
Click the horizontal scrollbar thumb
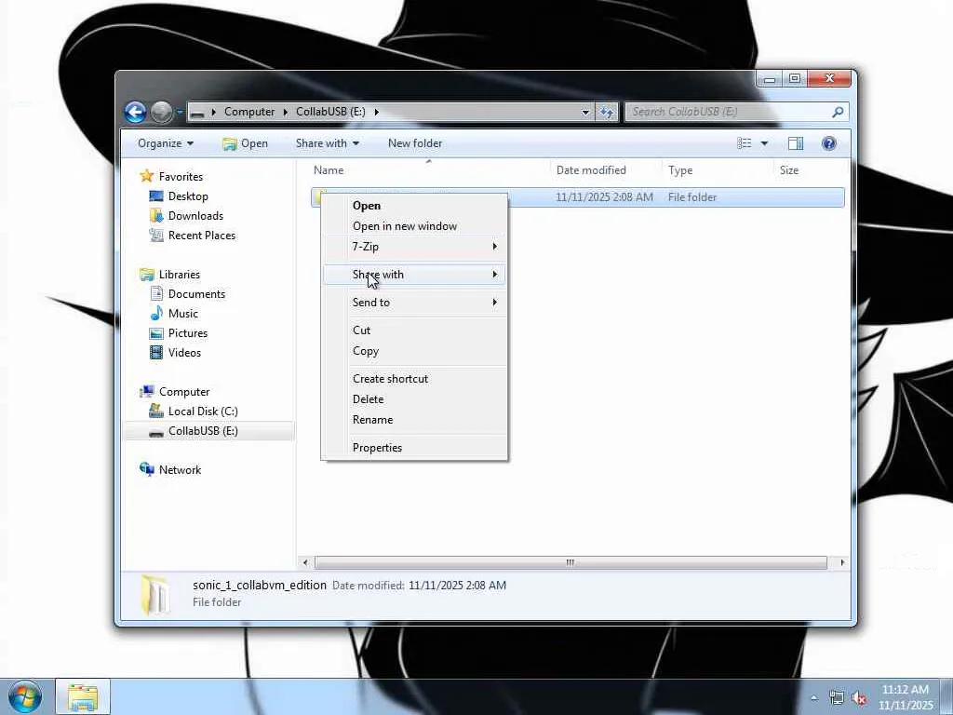(570, 562)
